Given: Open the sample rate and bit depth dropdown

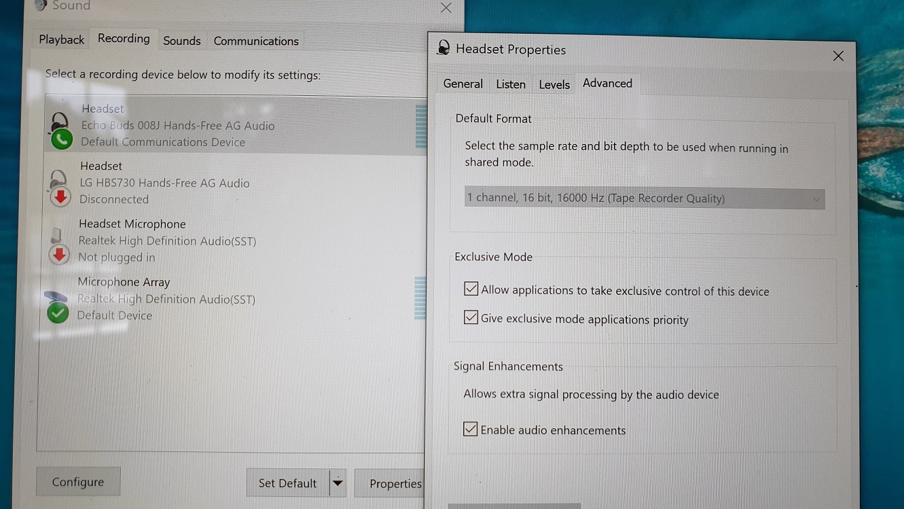Looking at the screenshot, I should (645, 198).
